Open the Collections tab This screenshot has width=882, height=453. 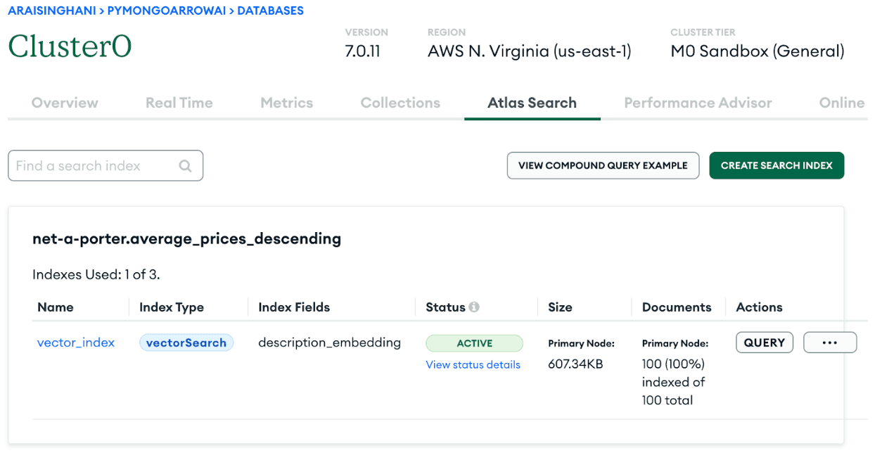tap(400, 103)
